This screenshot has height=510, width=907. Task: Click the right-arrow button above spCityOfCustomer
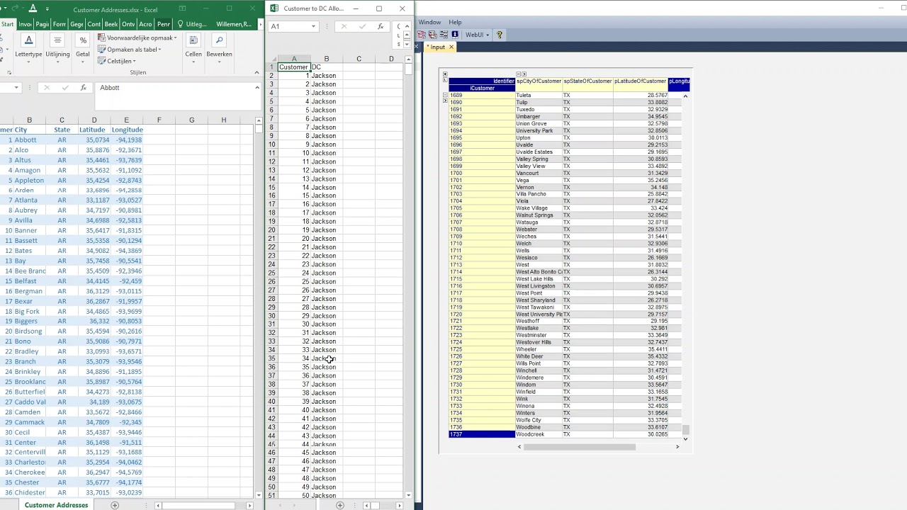pos(524,74)
